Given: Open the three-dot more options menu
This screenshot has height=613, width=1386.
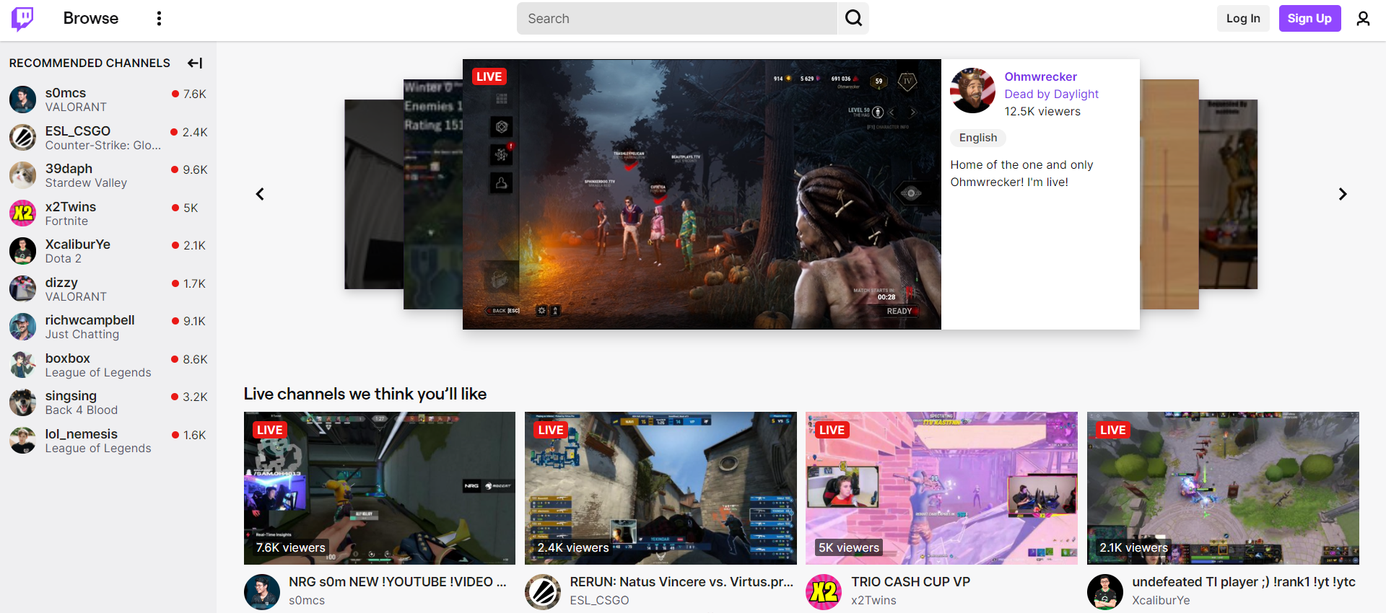Looking at the screenshot, I should (159, 19).
